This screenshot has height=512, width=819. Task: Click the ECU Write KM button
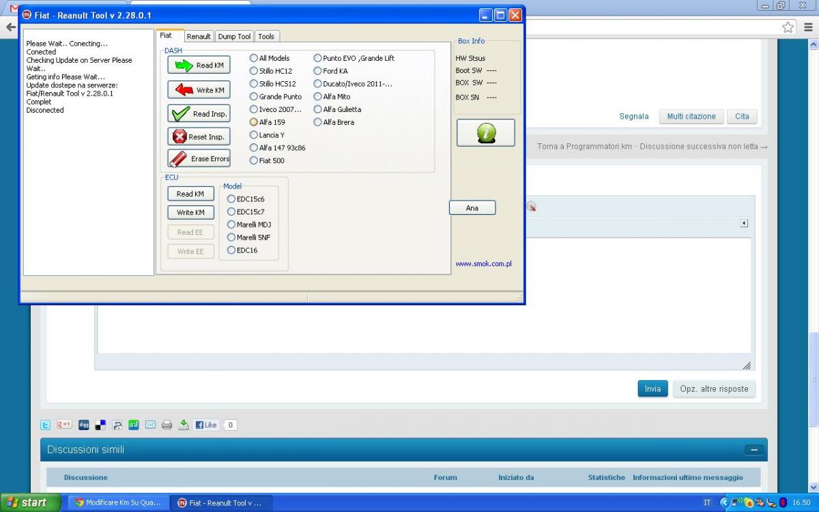pos(190,212)
